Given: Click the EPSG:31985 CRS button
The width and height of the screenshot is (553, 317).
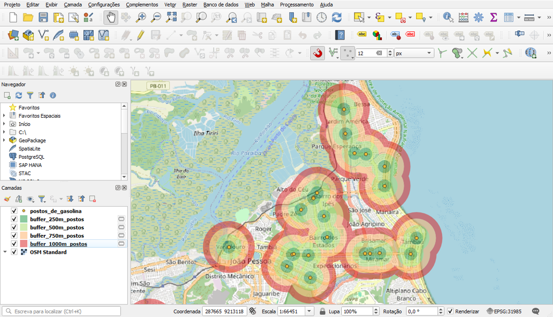Looking at the screenshot, I should (505, 311).
